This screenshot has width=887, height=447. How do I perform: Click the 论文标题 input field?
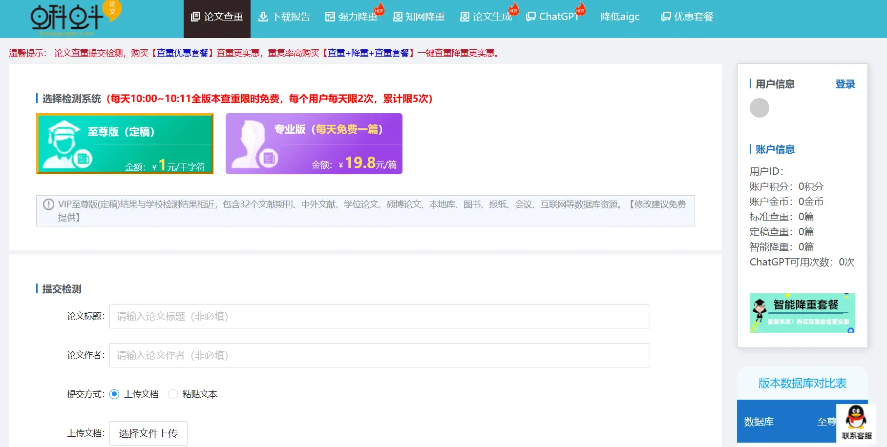tap(379, 316)
